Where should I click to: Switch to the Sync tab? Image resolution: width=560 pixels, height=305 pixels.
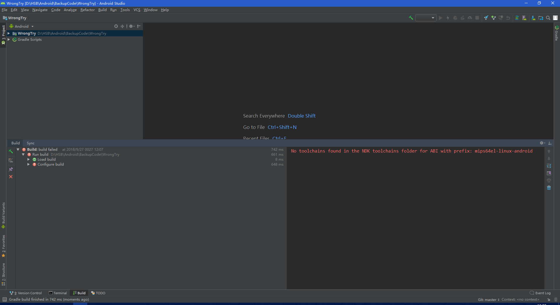point(31,143)
